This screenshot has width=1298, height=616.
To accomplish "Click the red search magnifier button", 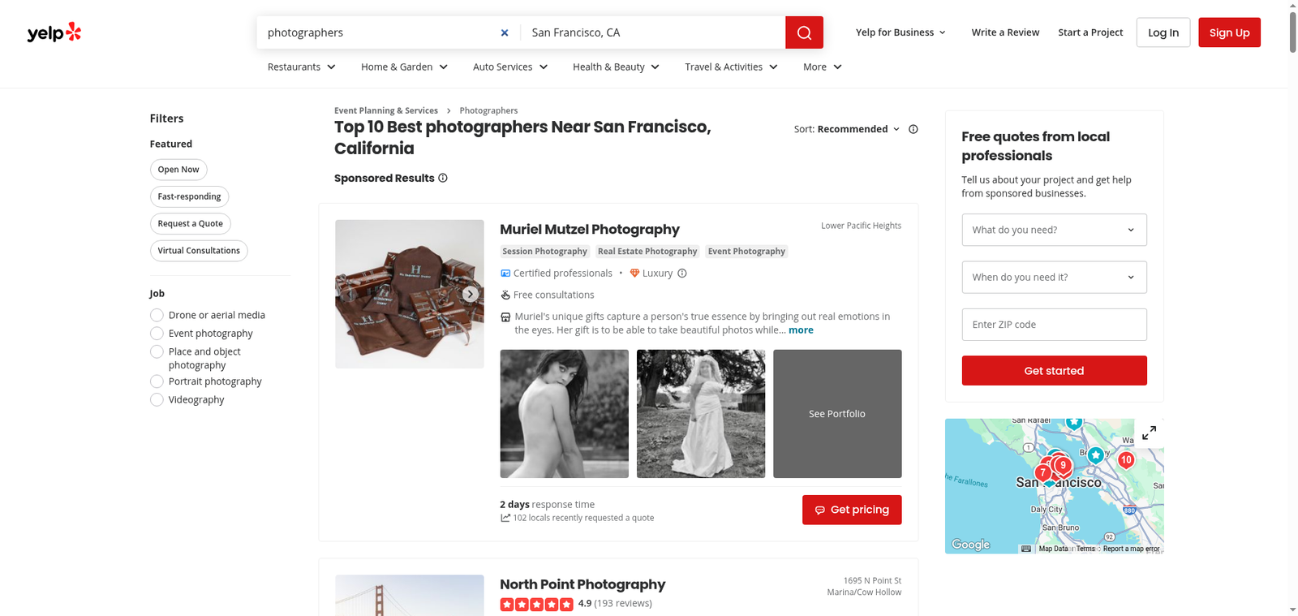I will 804,32.
